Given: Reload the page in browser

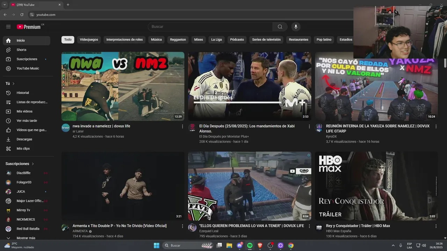Looking at the screenshot, I should [22, 15].
